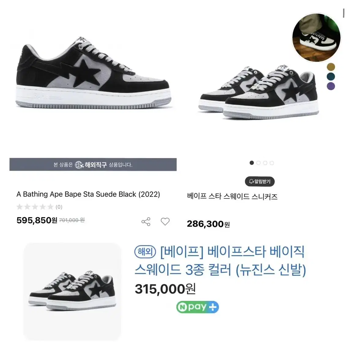Viewport: 351px width, 351px height.
Task: Click the 해외직구 notice banner
Action: pos(93,164)
